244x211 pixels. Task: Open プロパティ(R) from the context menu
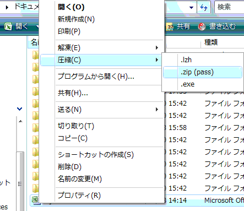click(x=79, y=196)
